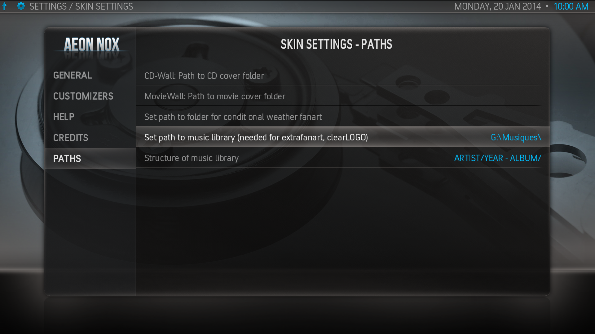Change the ARTIST/YEAR - ALBUM/ structure value
This screenshot has height=334, width=595.
tap(498, 158)
